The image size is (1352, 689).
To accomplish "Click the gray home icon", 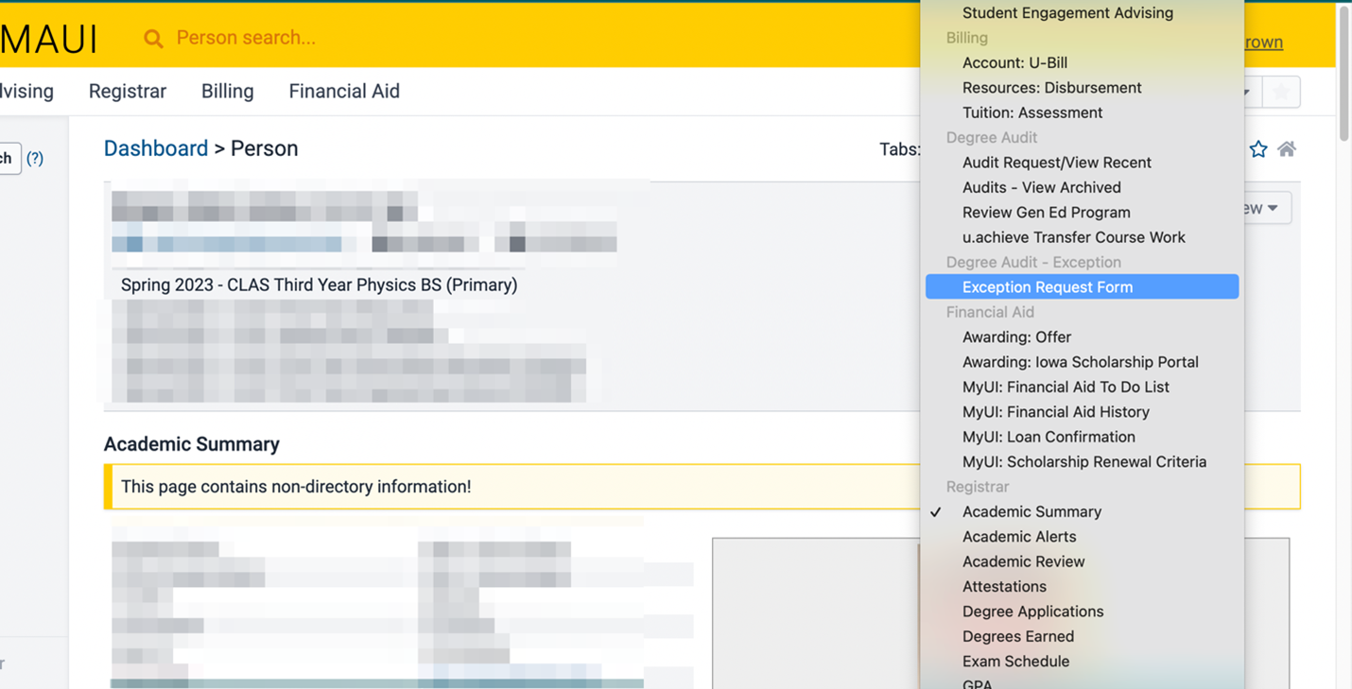I will click(x=1287, y=149).
